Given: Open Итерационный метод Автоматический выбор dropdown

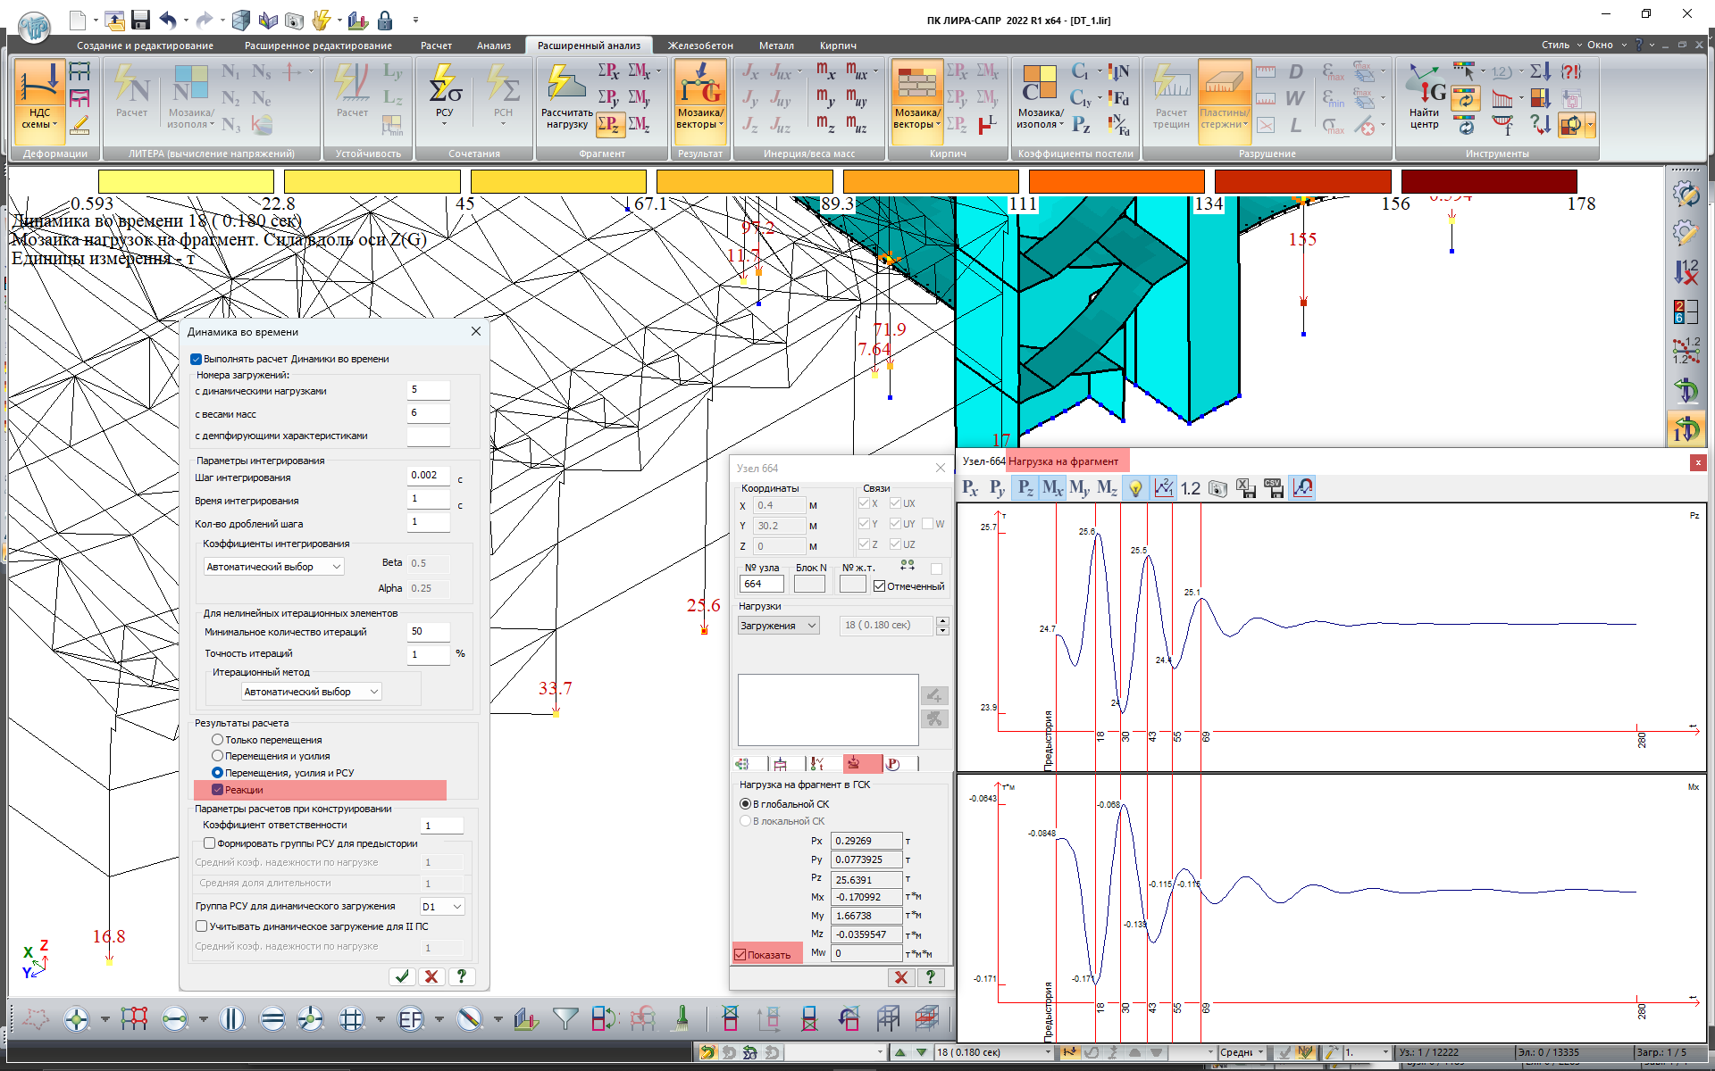Looking at the screenshot, I should (311, 692).
